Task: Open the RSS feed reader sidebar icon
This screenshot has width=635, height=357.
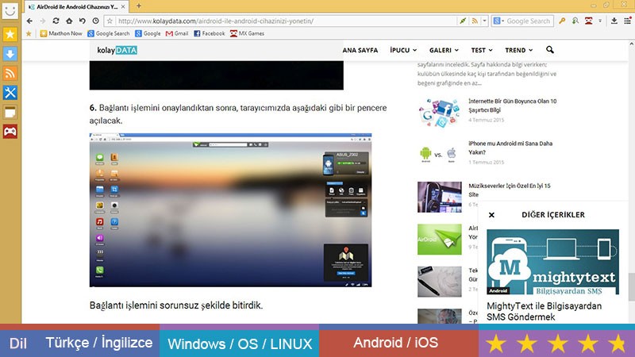Action: click(x=10, y=73)
